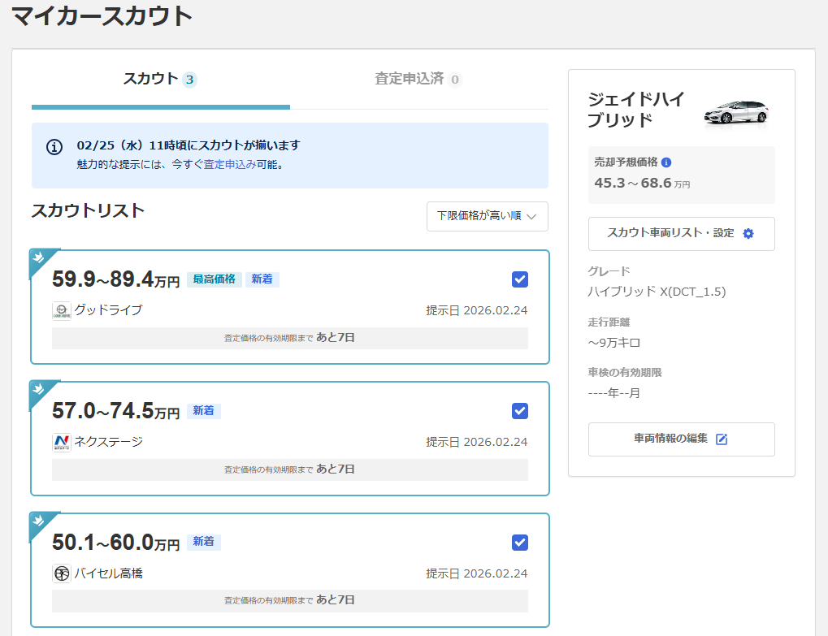
Task: Click the gear icon in スカウト車両リスト・設定
Action: [748, 234]
